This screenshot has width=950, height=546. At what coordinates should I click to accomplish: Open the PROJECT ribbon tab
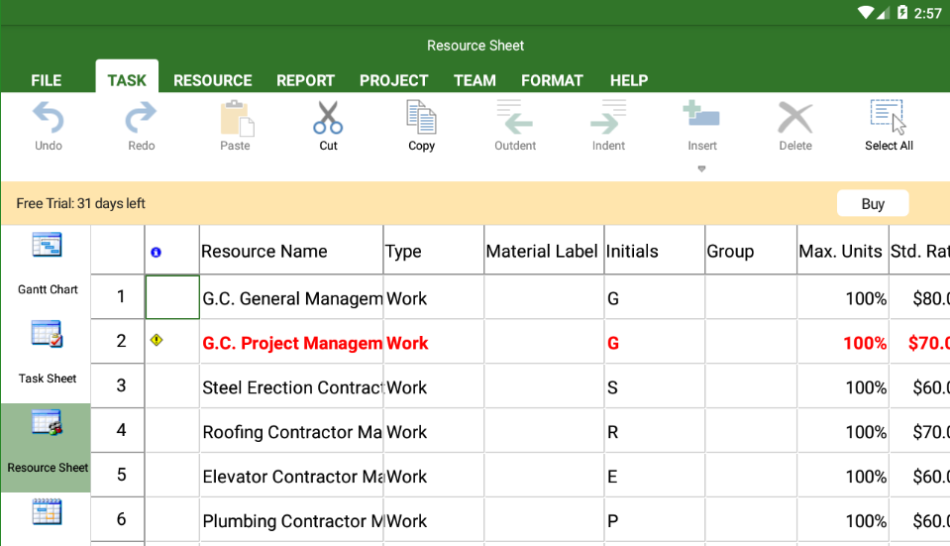pos(394,80)
